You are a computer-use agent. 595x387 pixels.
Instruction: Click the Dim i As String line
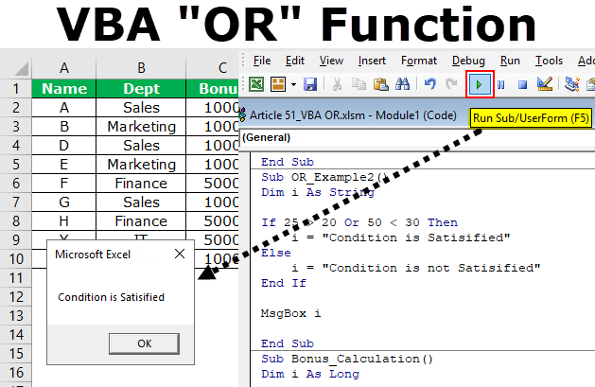(318, 192)
